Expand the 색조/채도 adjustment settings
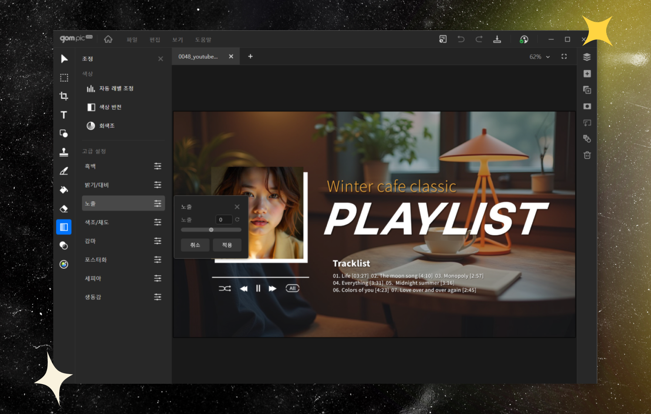Viewport: 651px width, 414px height. pyautogui.click(x=158, y=222)
